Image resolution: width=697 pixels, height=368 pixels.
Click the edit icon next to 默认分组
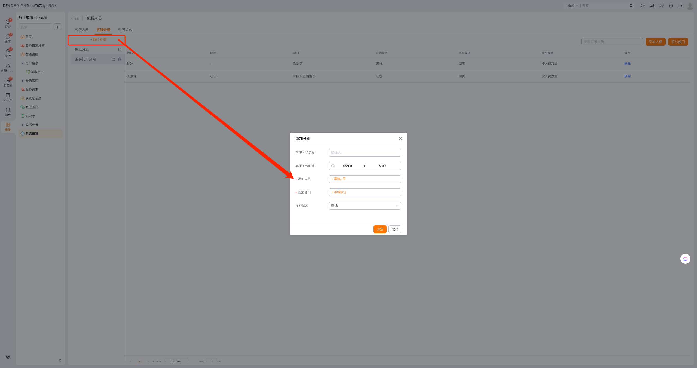(120, 50)
